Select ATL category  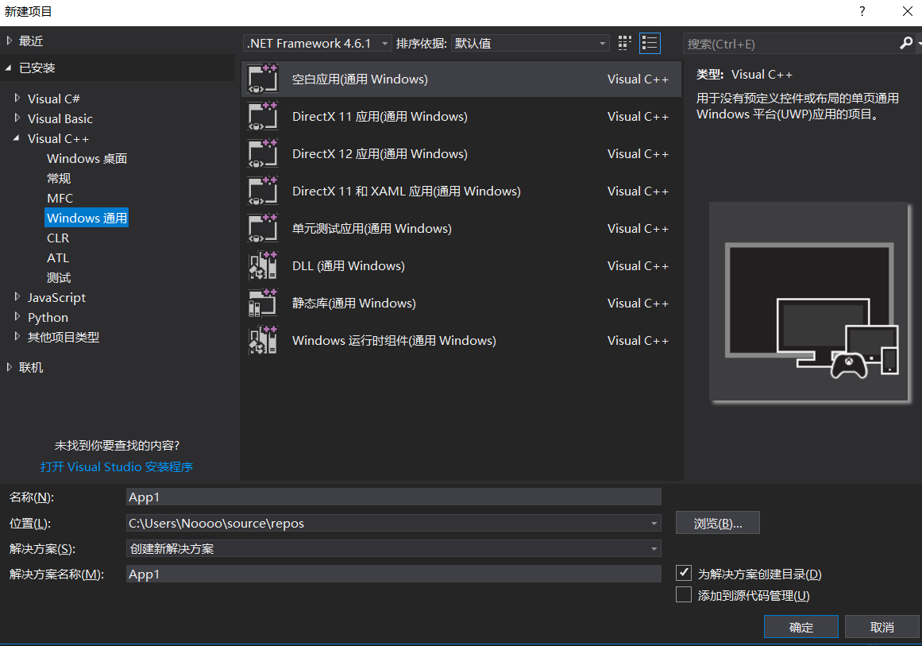[58, 257]
